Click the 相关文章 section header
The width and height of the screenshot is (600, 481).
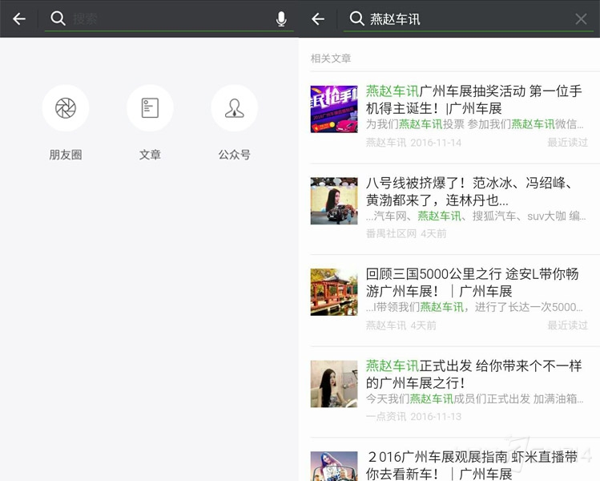point(331,59)
